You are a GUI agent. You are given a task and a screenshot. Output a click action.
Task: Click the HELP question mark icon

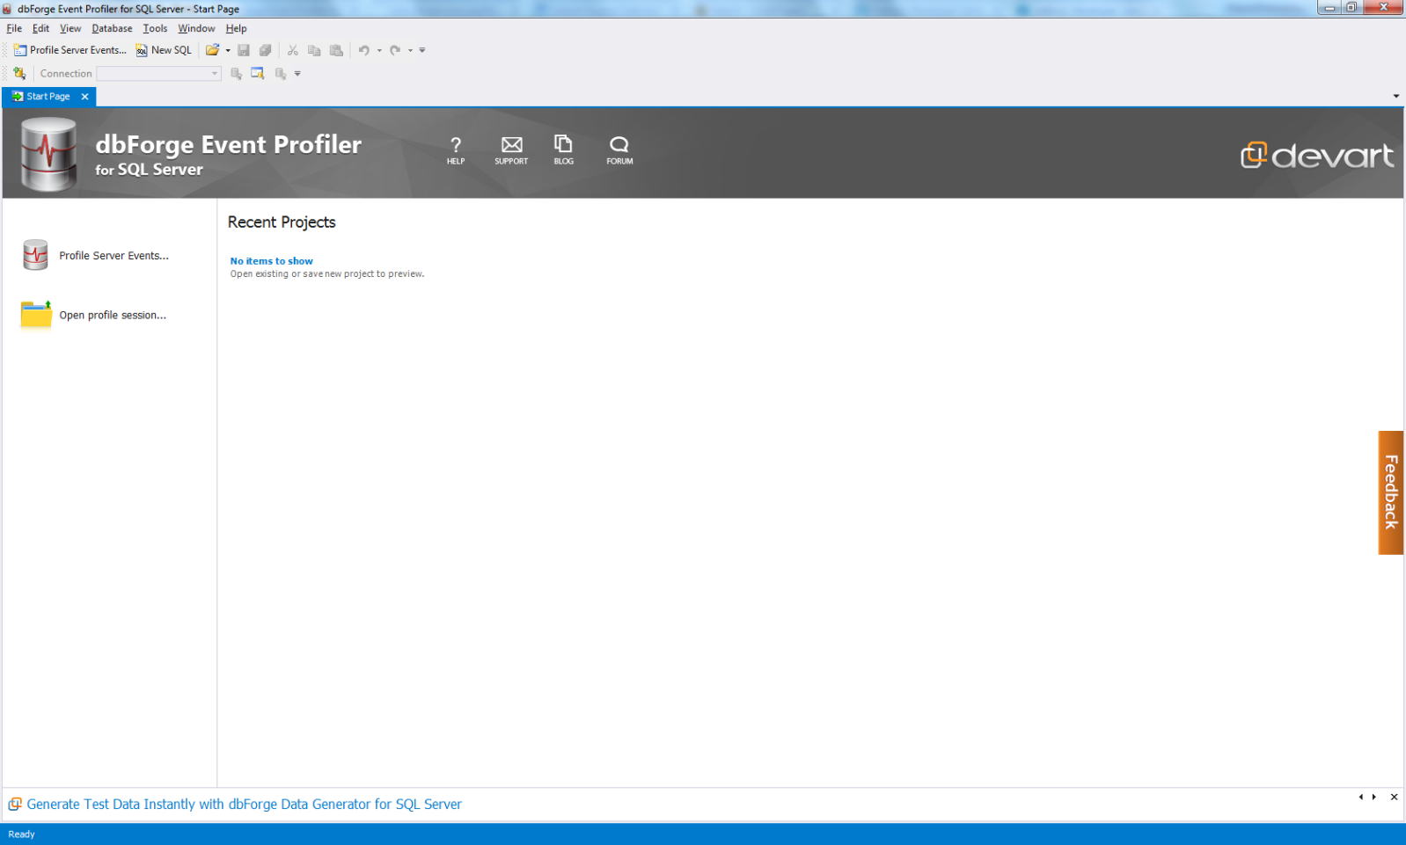coord(456,150)
